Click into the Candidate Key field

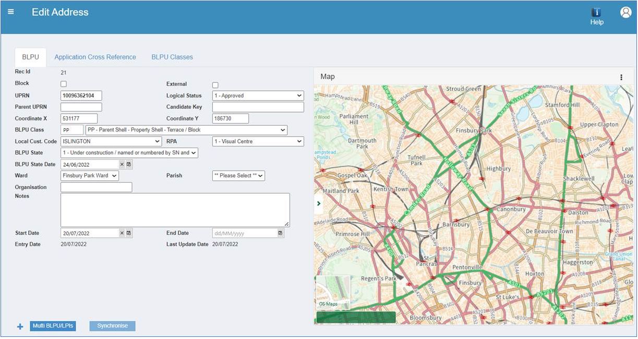pyautogui.click(x=258, y=107)
